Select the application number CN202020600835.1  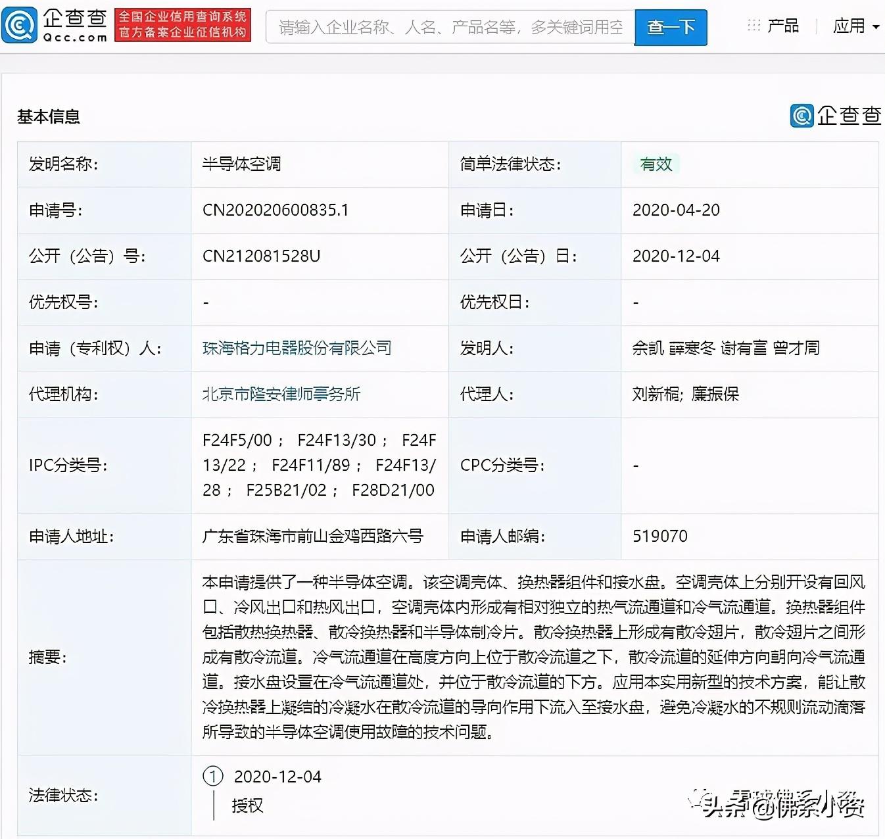click(275, 210)
